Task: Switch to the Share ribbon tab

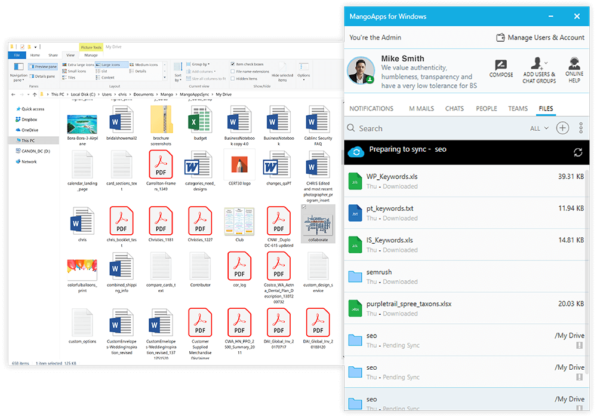Action: pos(53,56)
